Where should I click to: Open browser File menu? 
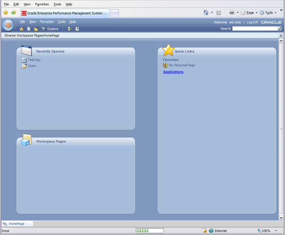coord(6,4)
